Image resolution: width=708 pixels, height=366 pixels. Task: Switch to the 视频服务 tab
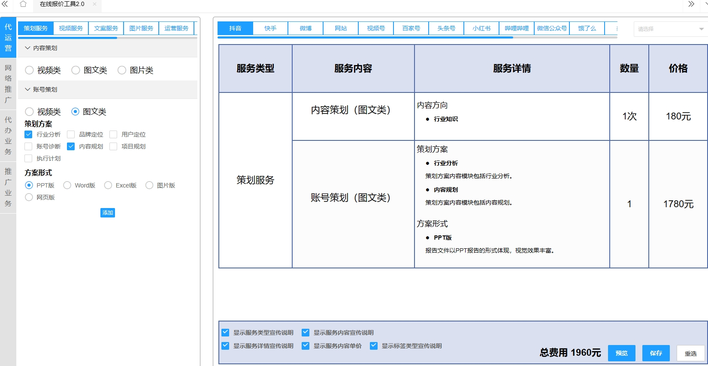point(71,28)
